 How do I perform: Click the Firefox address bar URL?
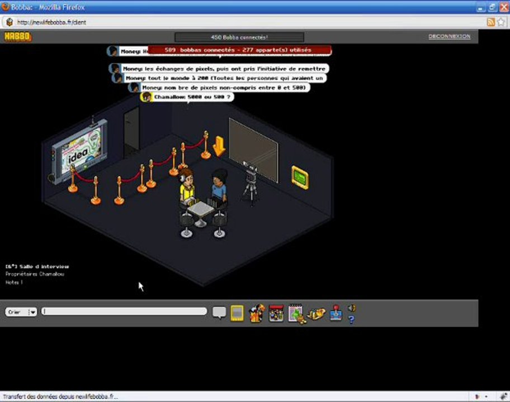pyautogui.click(x=51, y=22)
